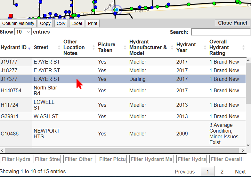This screenshot has width=251, height=177.
Task: Export table to Excel
Action: [77, 23]
